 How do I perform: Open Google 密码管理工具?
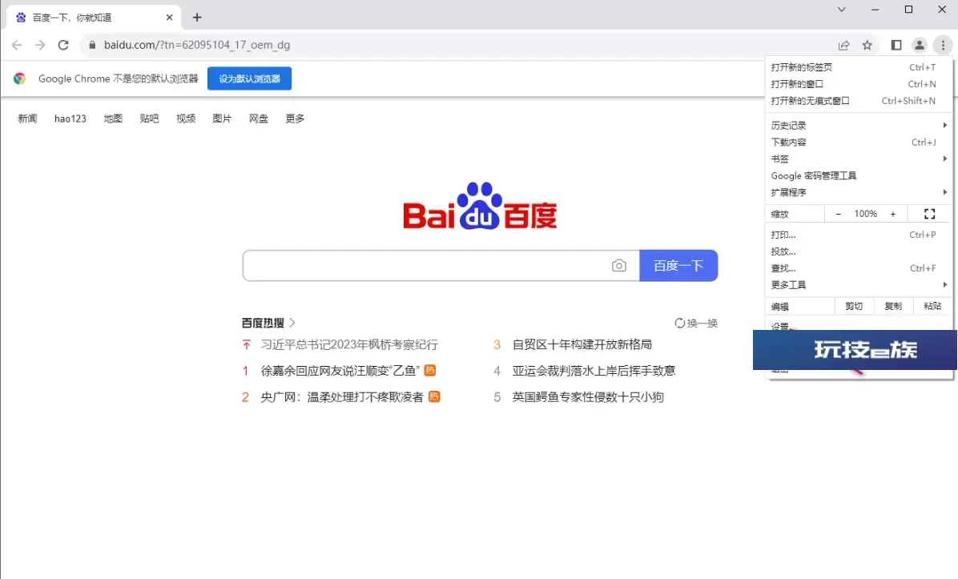coord(859,176)
